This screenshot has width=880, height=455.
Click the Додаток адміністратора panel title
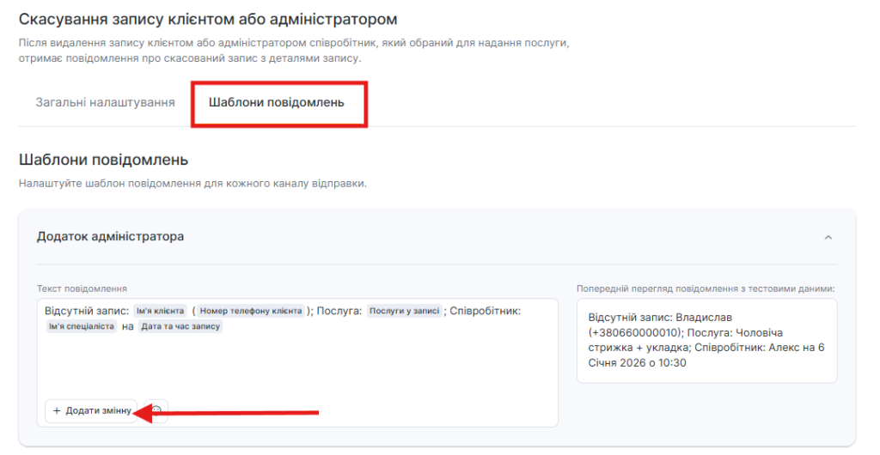click(x=111, y=236)
